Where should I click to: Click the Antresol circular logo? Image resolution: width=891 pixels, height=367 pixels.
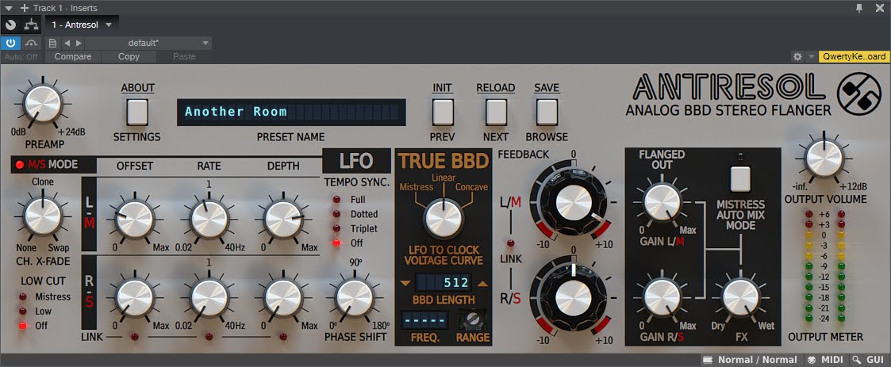[859, 94]
